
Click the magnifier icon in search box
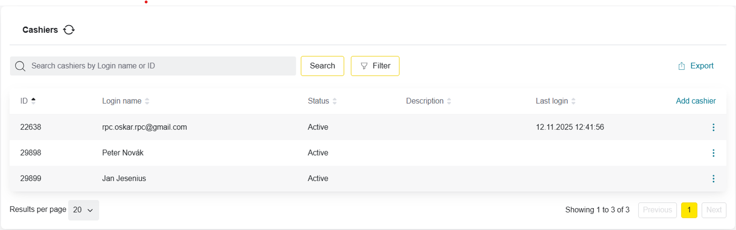(x=20, y=66)
